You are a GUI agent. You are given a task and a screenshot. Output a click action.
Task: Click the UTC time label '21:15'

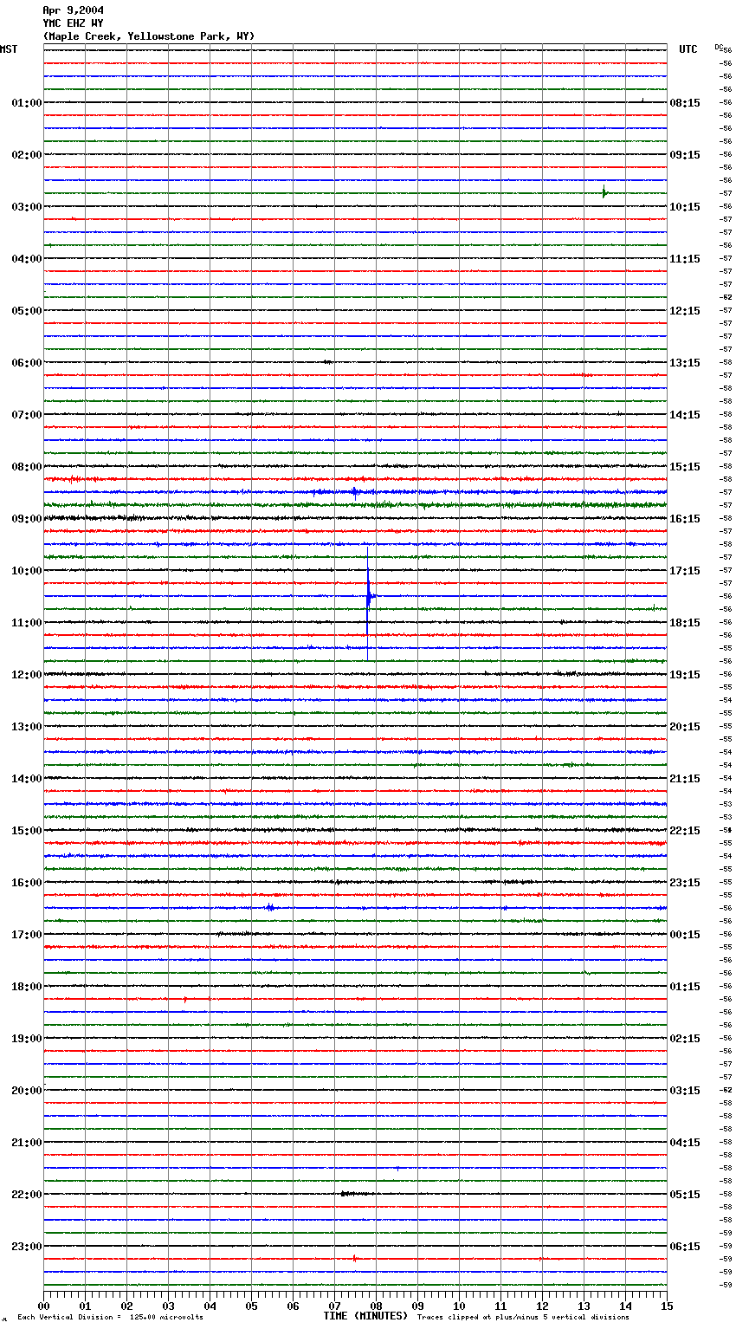[x=685, y=779]
